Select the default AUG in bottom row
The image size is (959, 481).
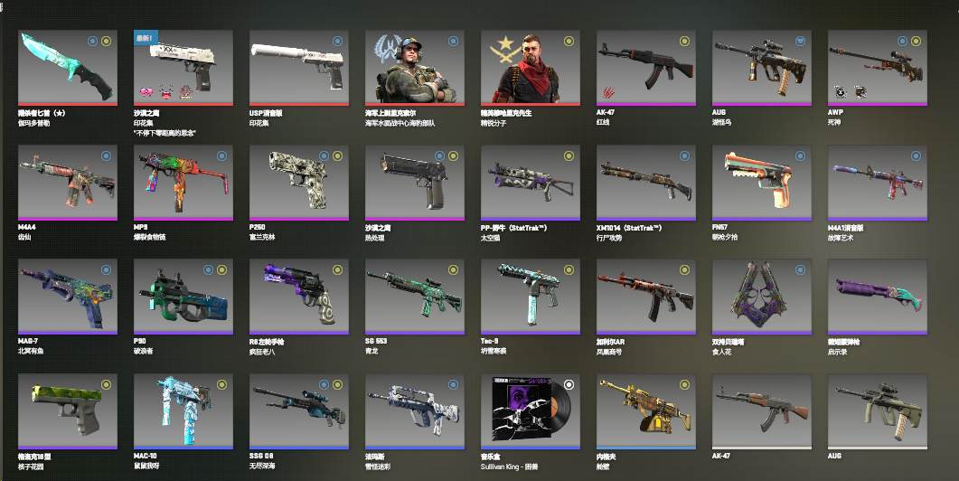(877, 411)
